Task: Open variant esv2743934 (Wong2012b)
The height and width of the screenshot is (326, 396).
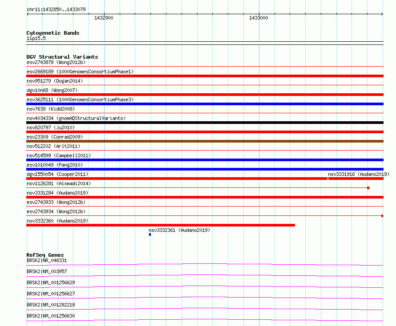Action: click(x=56, y=211)
